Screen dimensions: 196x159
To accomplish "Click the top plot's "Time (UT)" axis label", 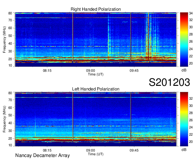I will tap(96, 74).
